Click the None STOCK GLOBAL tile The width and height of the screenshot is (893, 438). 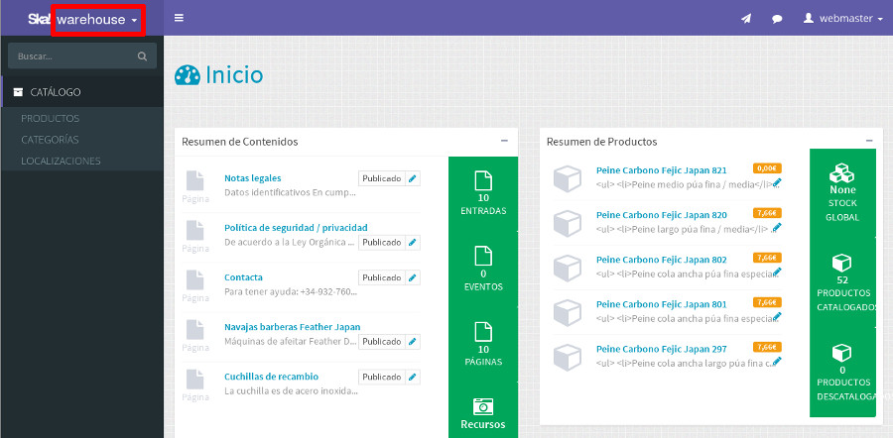click(x=842, y=193)
